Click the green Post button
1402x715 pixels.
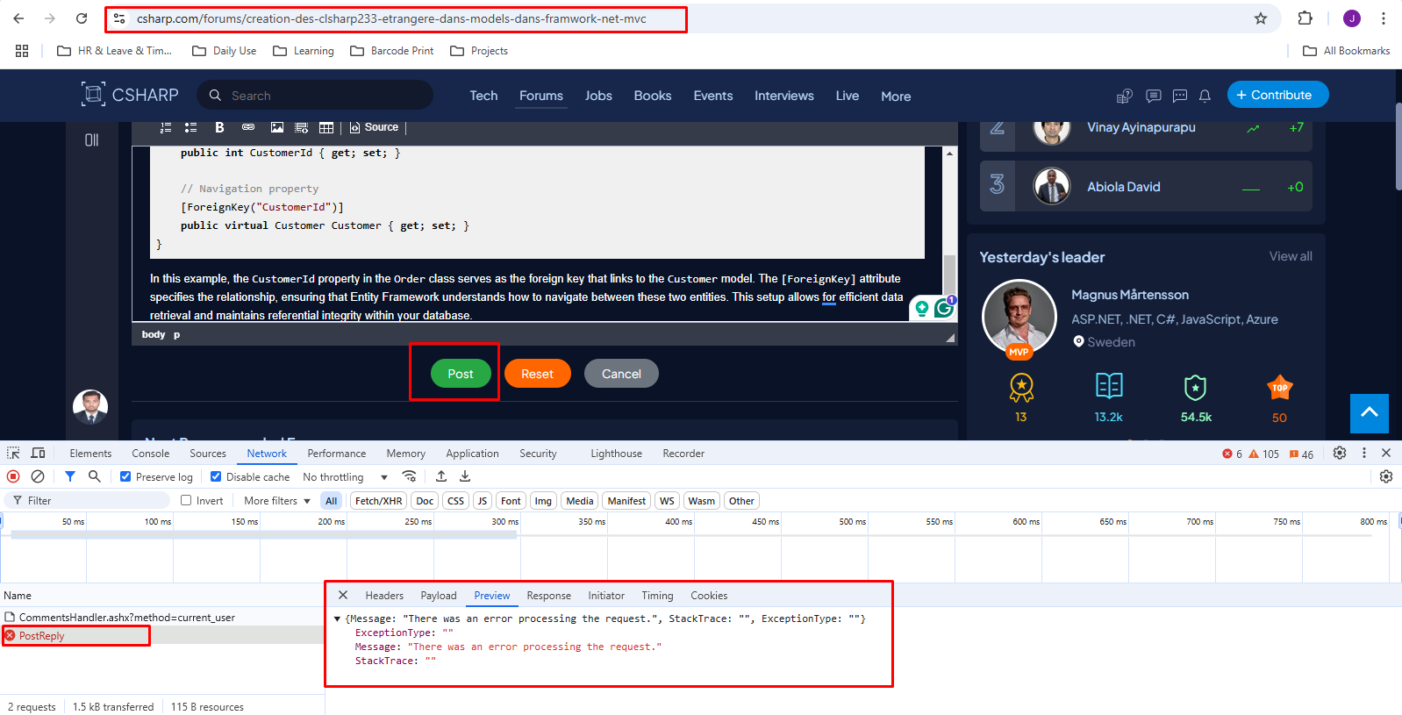pyautogui.click(x=461, y=374)
